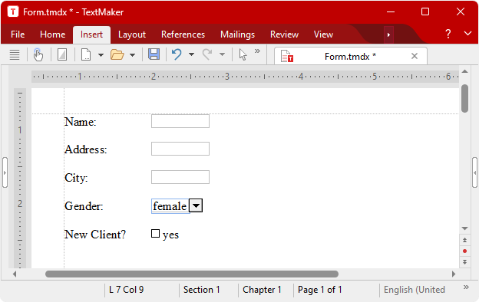Viewport: 479px width, 302px height.
Task: Select the Form.tmdx document tab
Action: tap(350, 57)
